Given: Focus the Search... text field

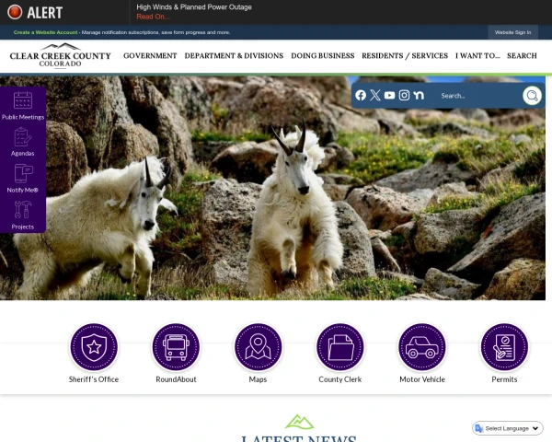Looking at the screenshot, I should (478, 96).
